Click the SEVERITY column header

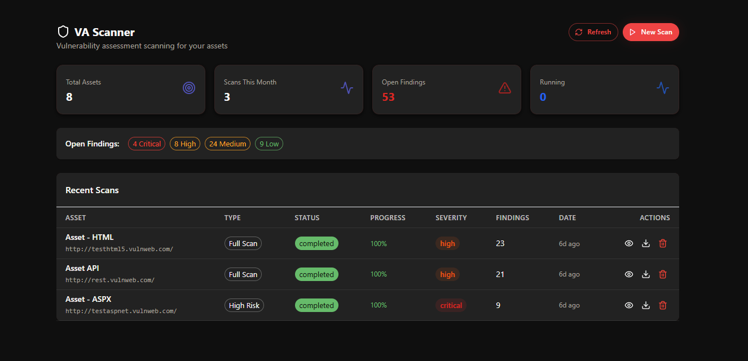(x=451, y=218)
